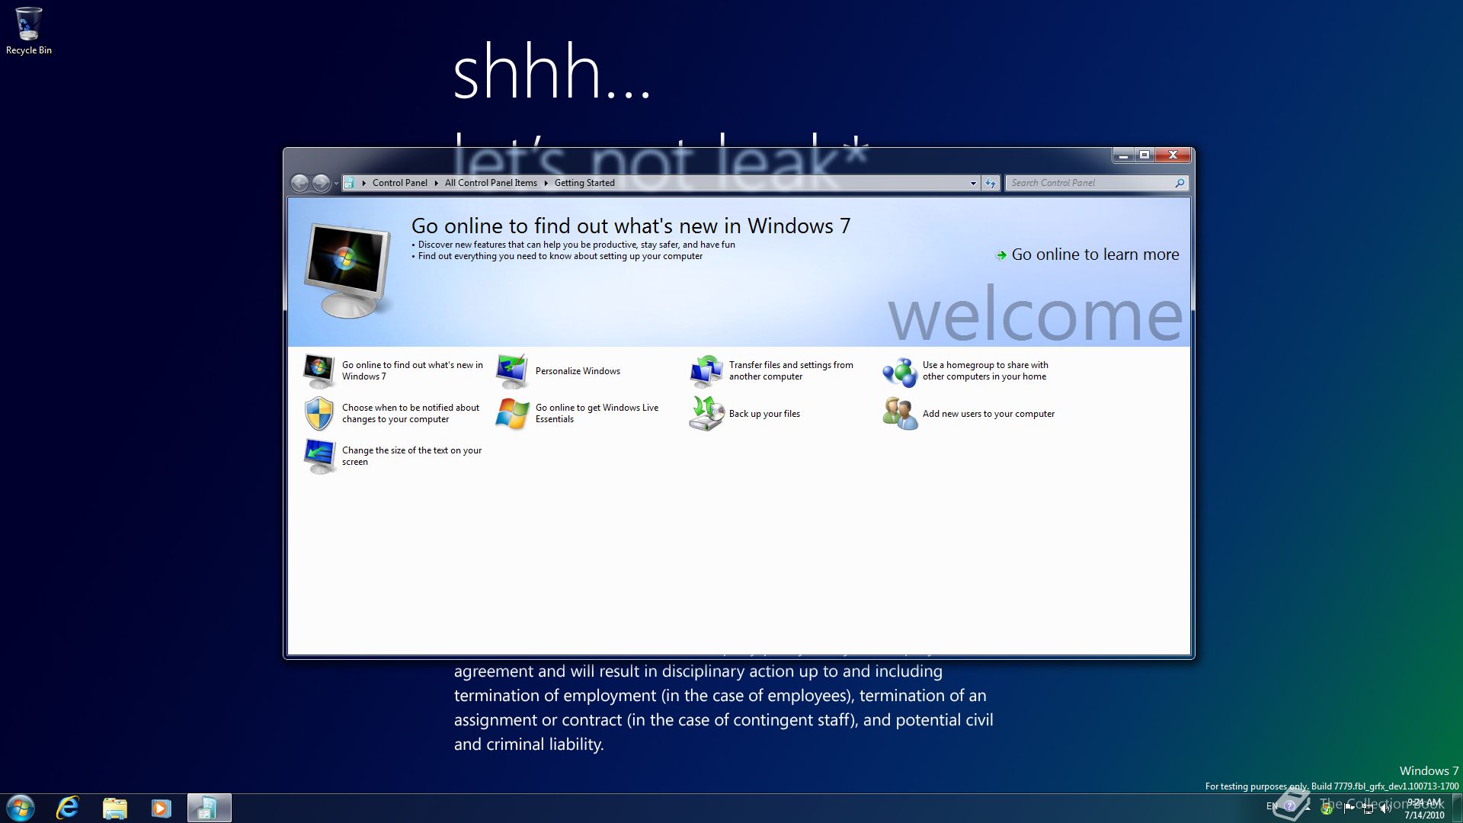Viewport: 1463px width, 823px height.
Task: Click the Personalize Windows monitor icon
Action: pyautogui.click(x=512, y=371)
